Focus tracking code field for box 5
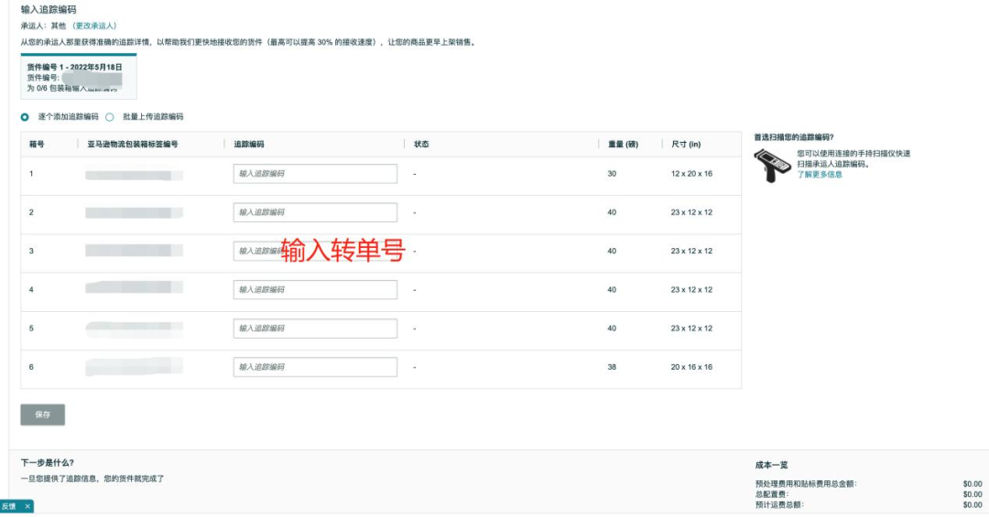This screenshot has width=989, height=517. tap(315, 329)
